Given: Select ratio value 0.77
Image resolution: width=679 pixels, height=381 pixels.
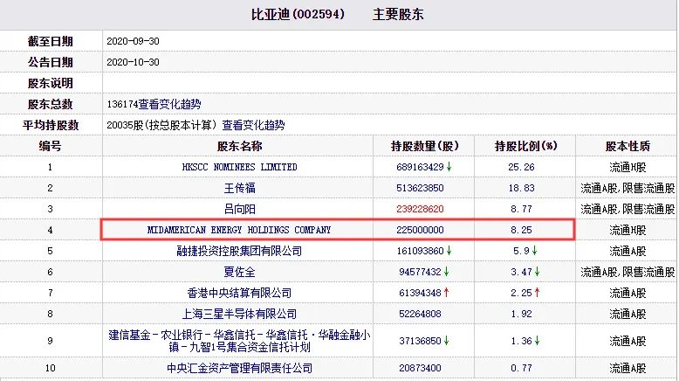Looking at the screenshot, I should point(521,368).
